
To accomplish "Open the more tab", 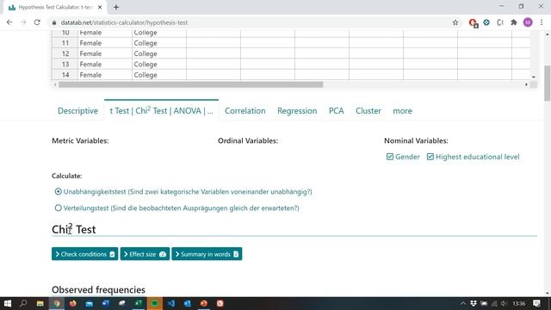I will pyautogui.click(x=402, y=111).
